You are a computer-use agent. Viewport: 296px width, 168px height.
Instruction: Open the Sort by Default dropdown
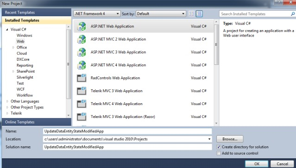click(161, 14)
